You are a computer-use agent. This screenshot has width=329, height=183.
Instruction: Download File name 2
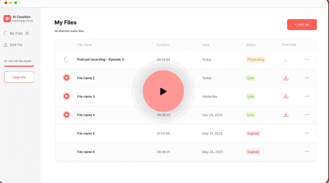pyautogui.click(x=286, y=78)
